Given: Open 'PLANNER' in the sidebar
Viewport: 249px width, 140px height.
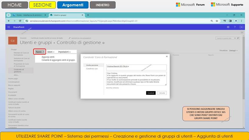Looking at the screenshot, I should tap(12, 95).
